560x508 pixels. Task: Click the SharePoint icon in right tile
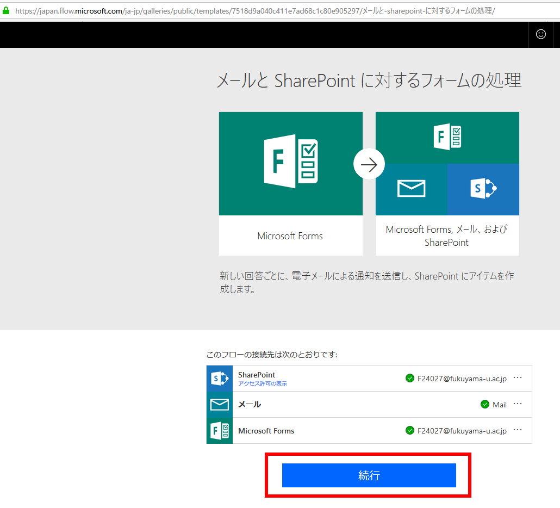pyautogui.click(x=483, y=188)
